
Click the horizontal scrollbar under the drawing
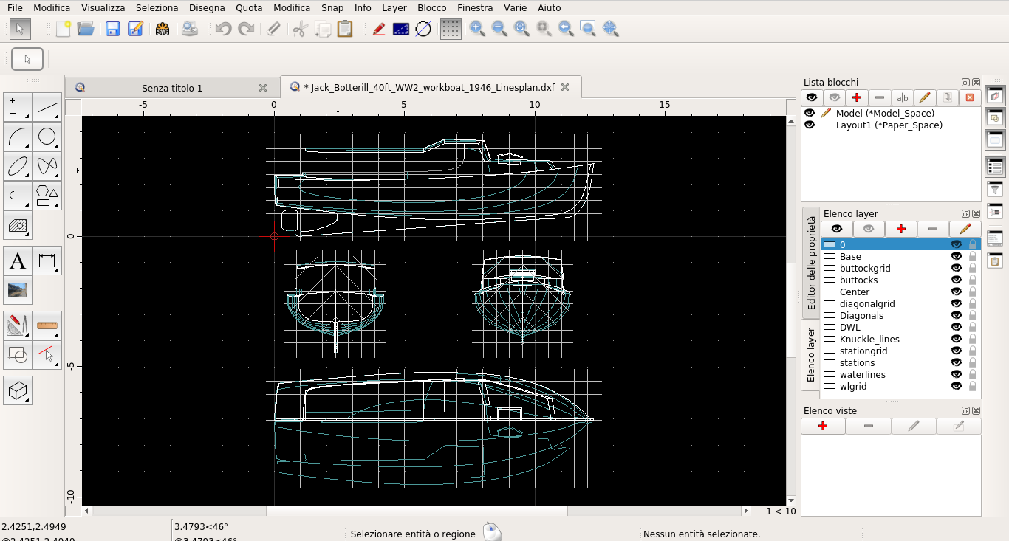click(417, 511)
